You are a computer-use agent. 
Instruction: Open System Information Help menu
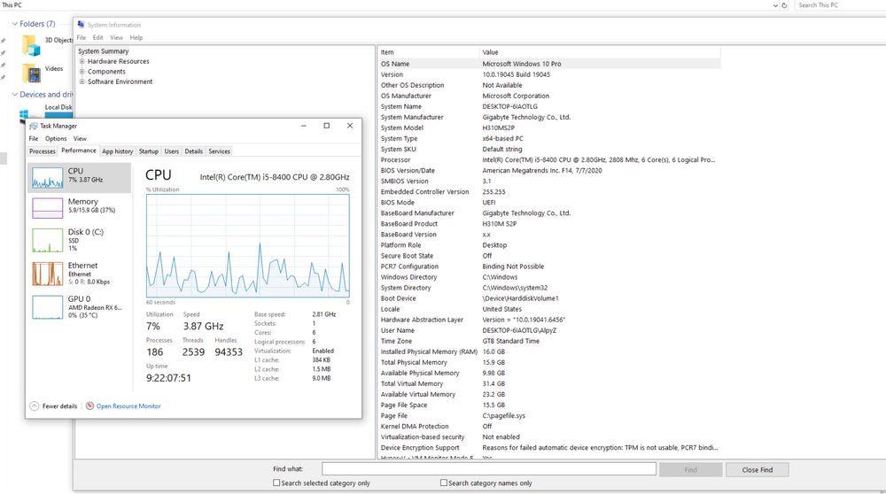(136, 37)
